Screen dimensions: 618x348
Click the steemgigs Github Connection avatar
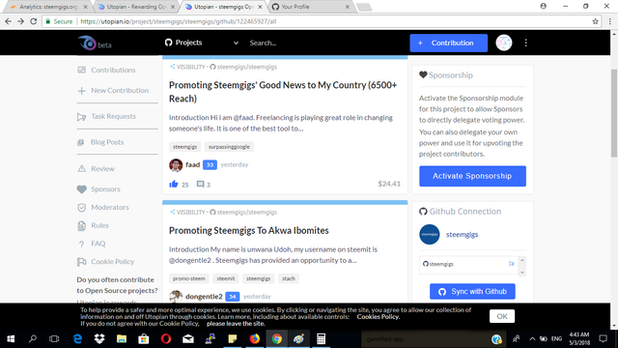[429, 234]
